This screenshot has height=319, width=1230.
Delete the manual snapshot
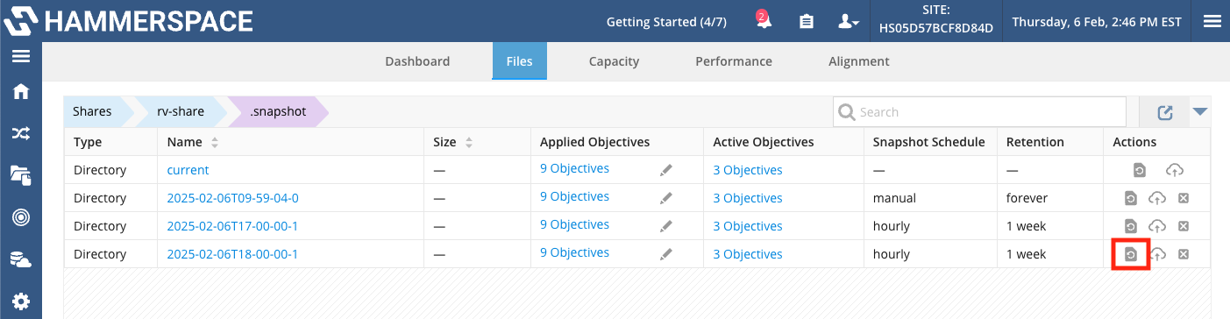pos(1183,198)
